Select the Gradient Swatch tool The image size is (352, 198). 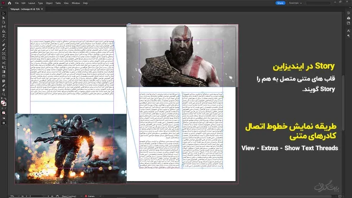pos(4,72)
